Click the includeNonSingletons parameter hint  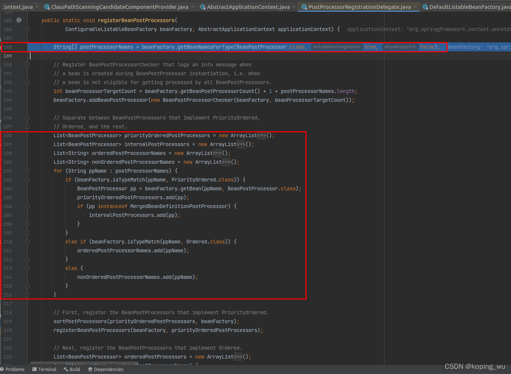click(337, 47)
